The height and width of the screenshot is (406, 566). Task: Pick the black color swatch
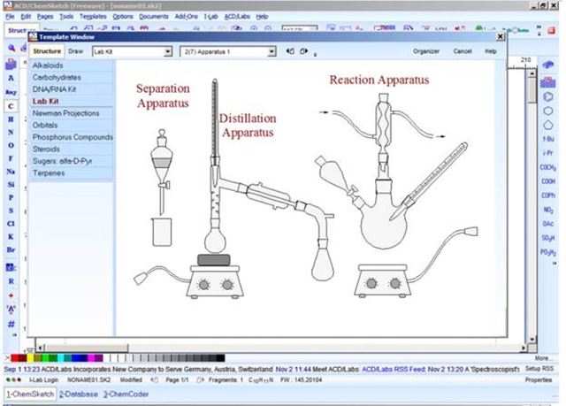[x=220, y=358]
